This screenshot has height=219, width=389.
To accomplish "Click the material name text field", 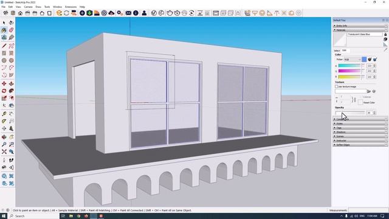I will (365, 34).
